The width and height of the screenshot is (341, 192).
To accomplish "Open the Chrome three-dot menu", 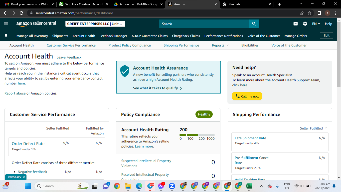I will (336, 13).
